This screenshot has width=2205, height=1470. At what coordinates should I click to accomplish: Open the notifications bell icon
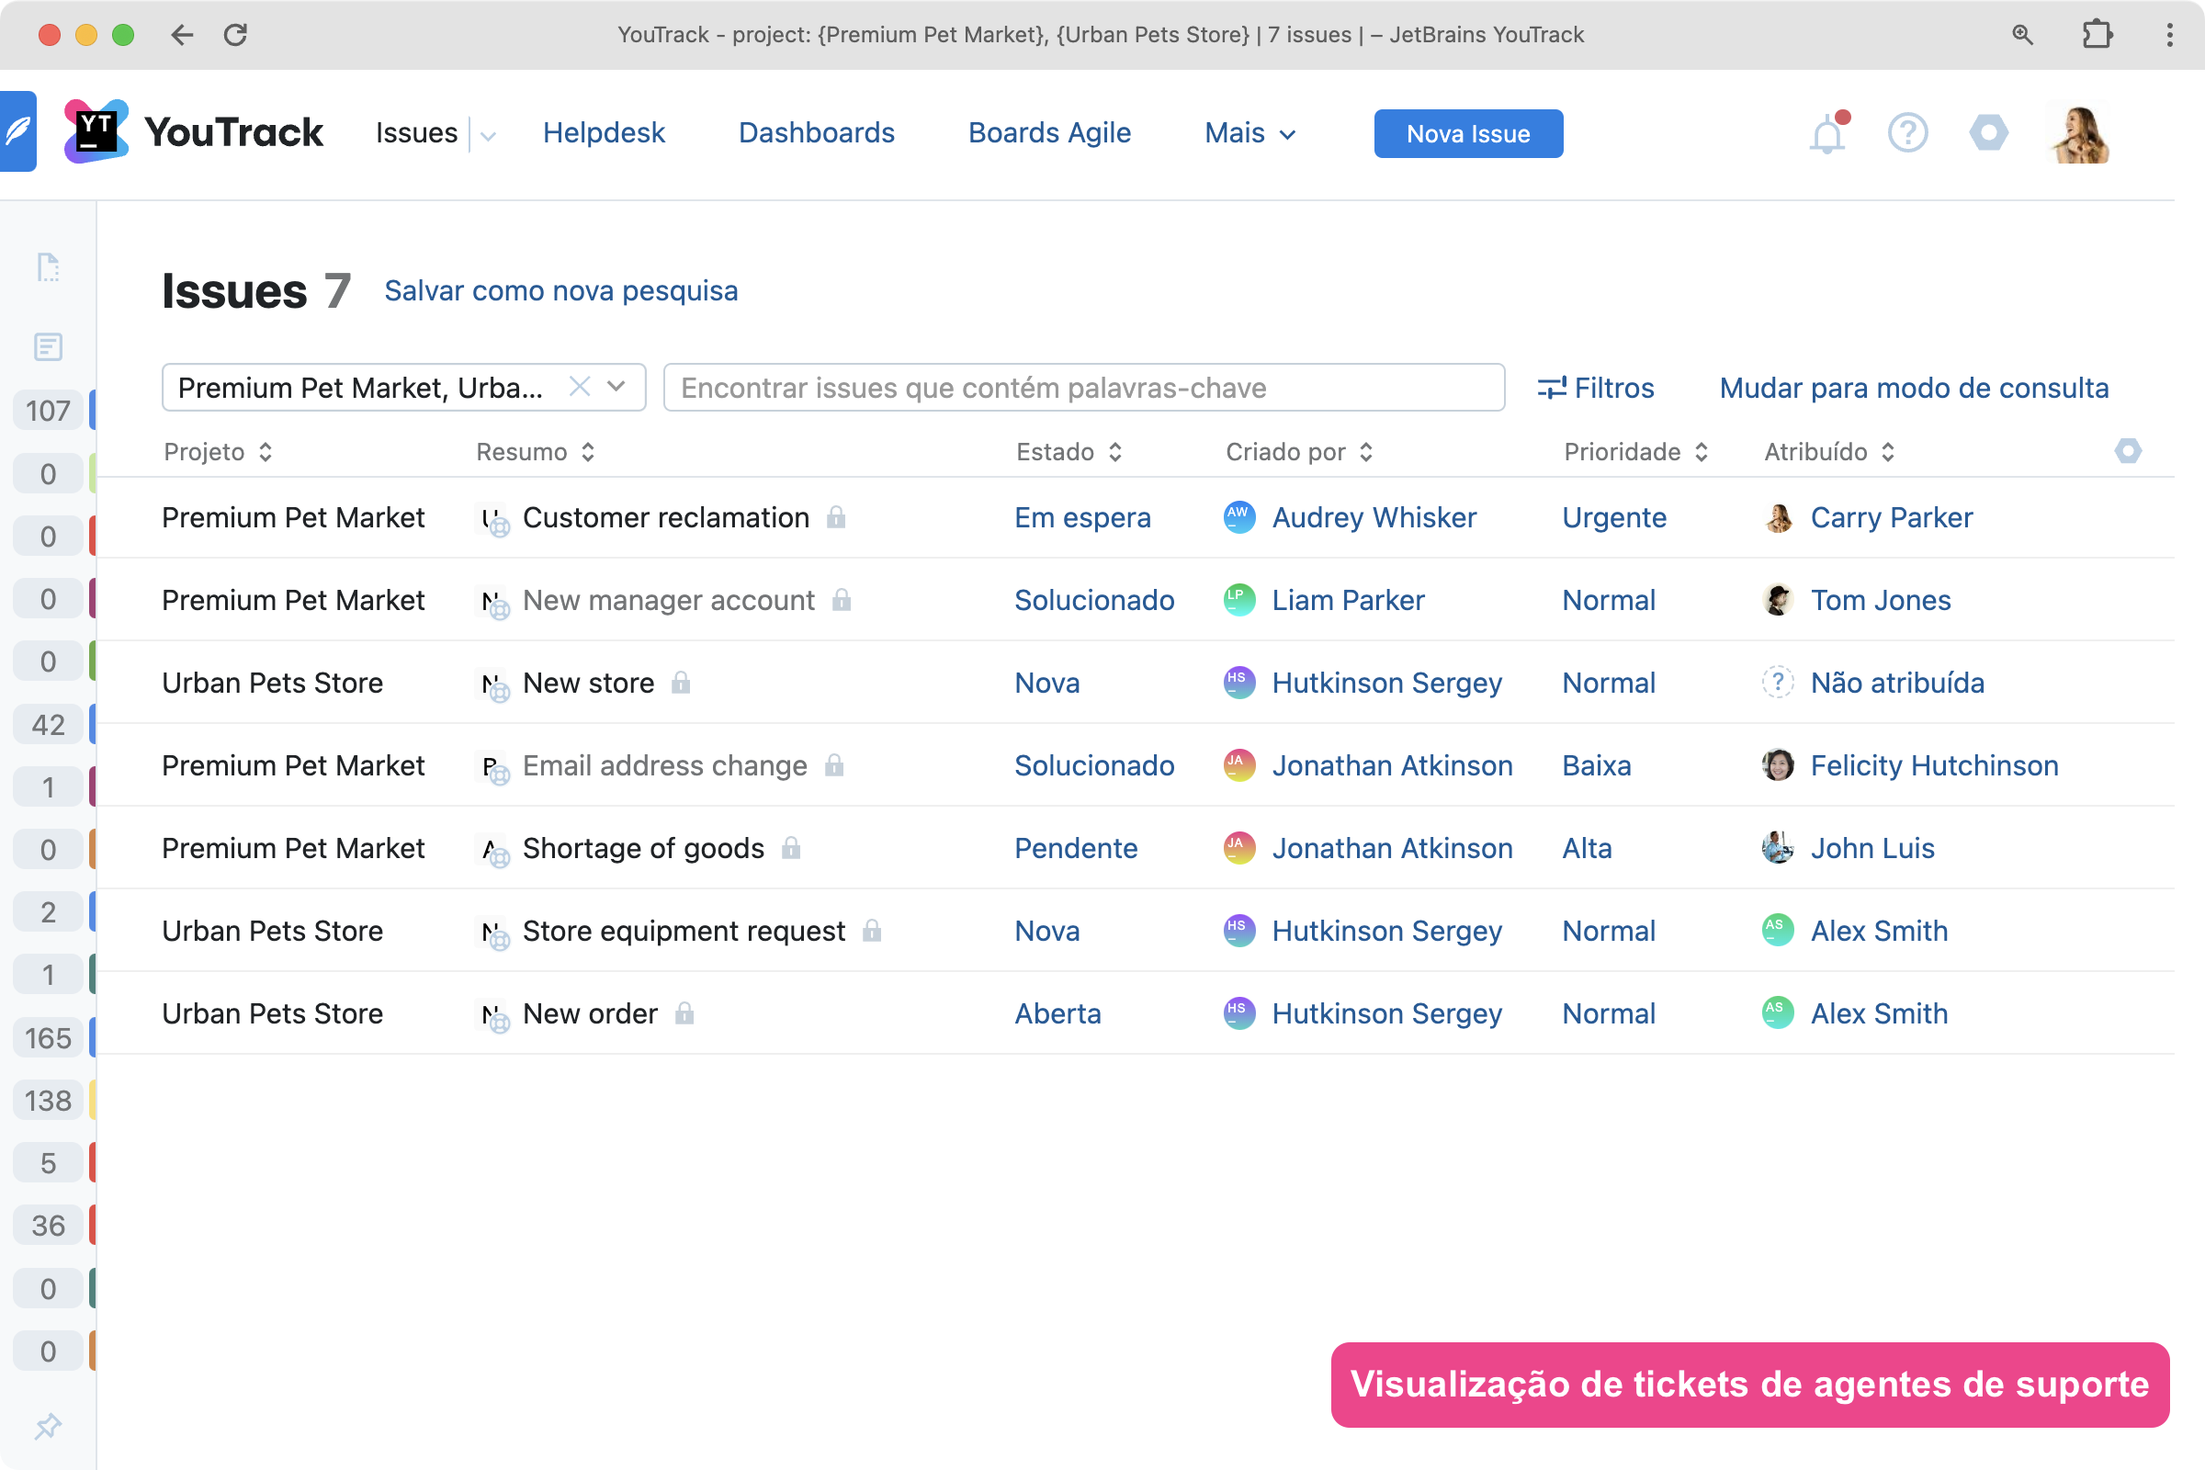[x=1826, y=134]
